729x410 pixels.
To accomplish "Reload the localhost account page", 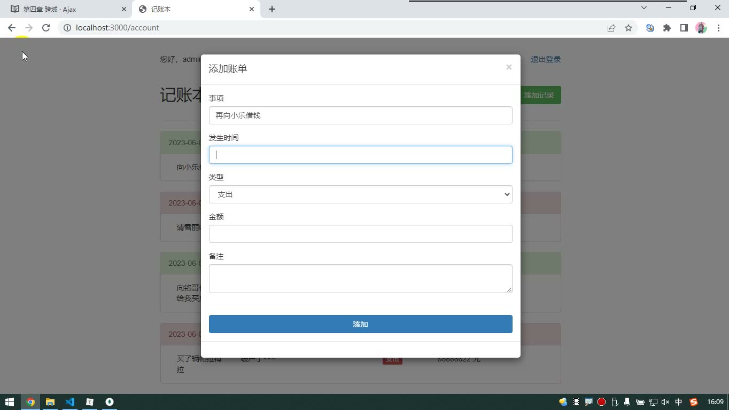I will [x=46, y=28].
